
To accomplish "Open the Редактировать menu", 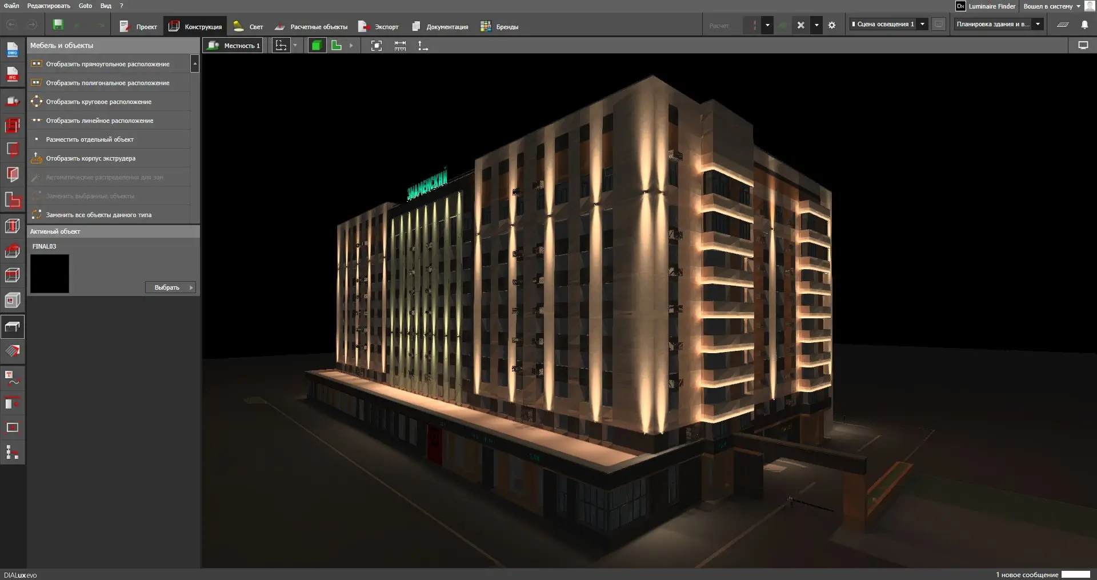I will coord(49,6).
